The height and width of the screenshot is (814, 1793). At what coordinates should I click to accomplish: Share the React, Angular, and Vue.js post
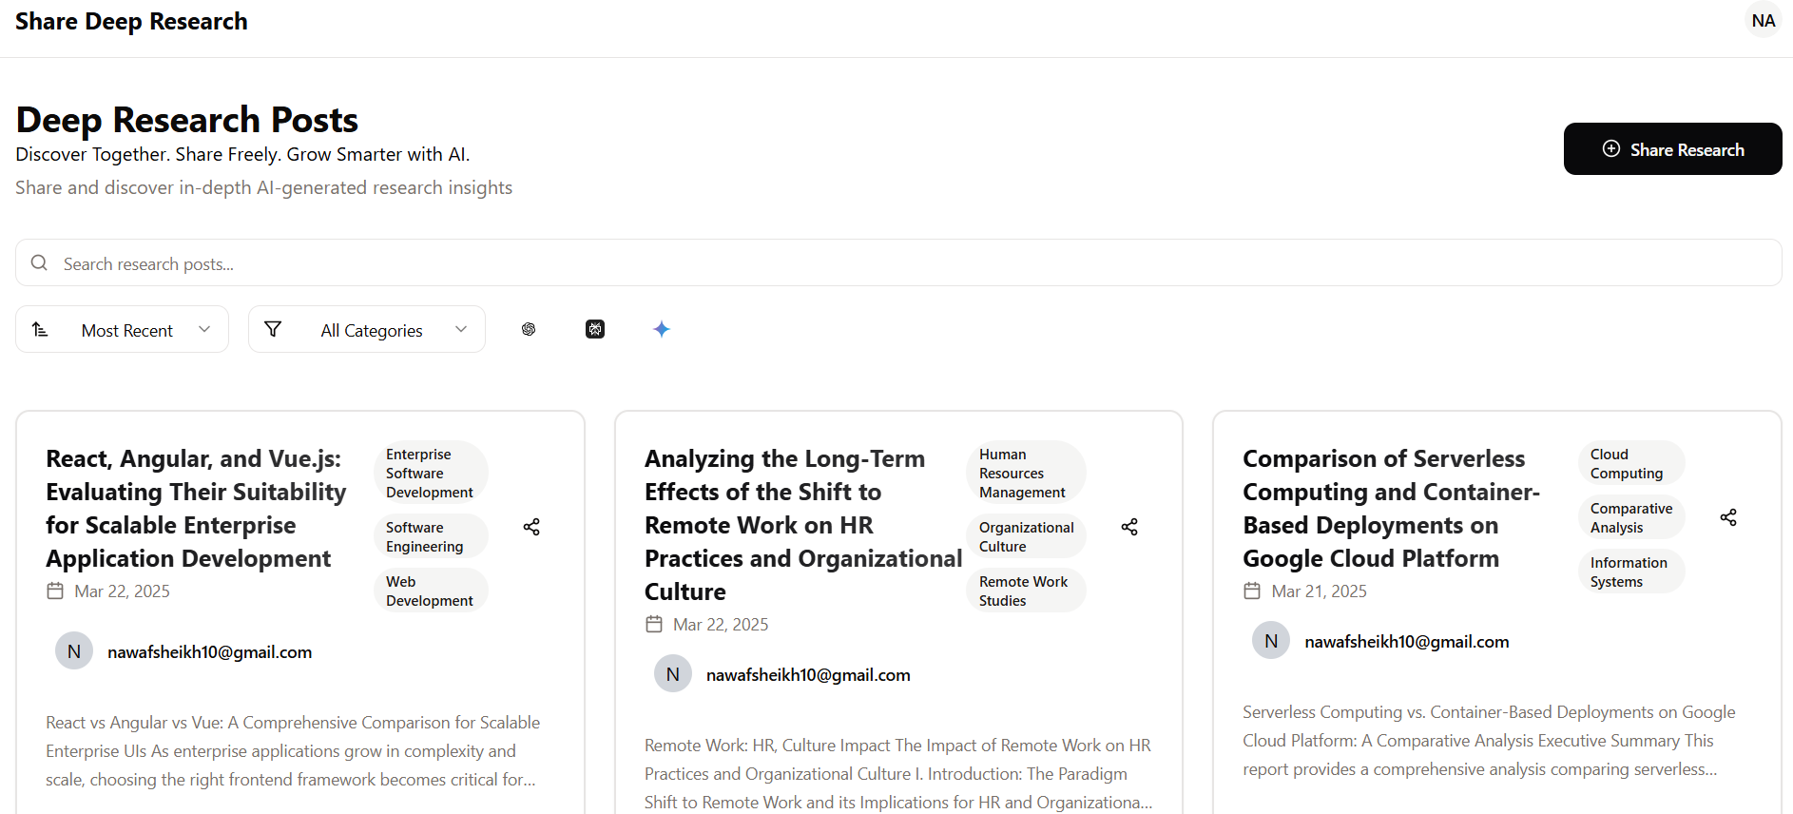531,527
